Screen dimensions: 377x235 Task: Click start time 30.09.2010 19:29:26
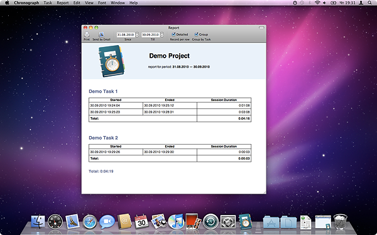105,152
